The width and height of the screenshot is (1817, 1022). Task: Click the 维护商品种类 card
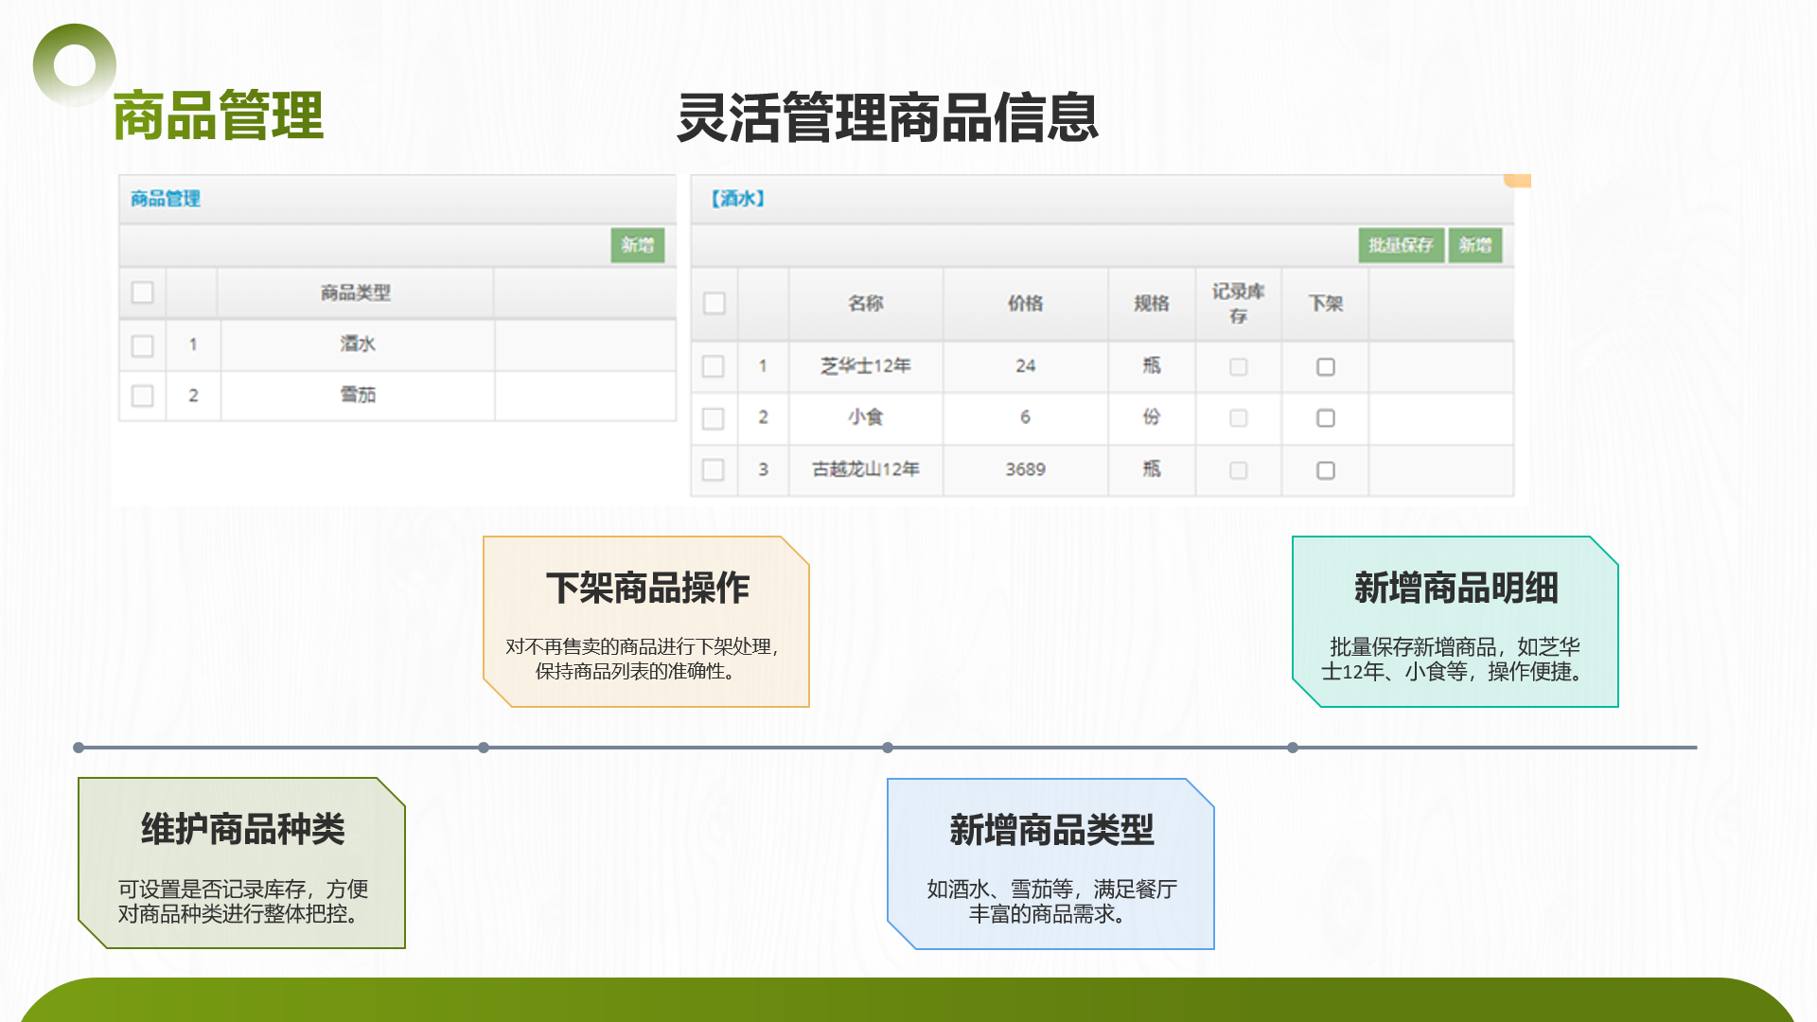242,863
